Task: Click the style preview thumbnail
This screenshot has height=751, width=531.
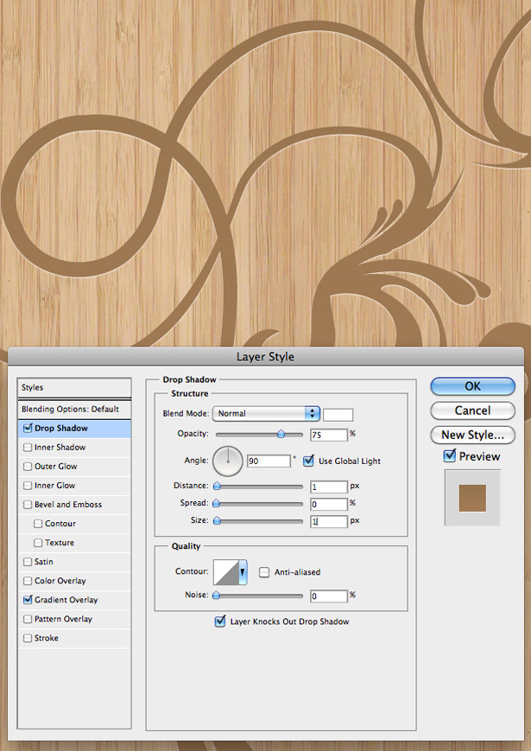Action: click(472, 498)
